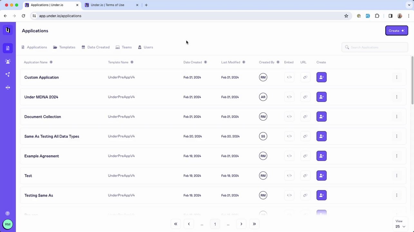Screen dimensions: 414x232
Task: Go to the next page of applications
Action: 241,224
